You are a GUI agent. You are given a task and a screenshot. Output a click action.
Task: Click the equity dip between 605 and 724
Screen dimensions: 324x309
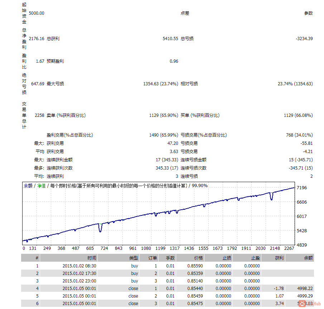pos(100,228)
